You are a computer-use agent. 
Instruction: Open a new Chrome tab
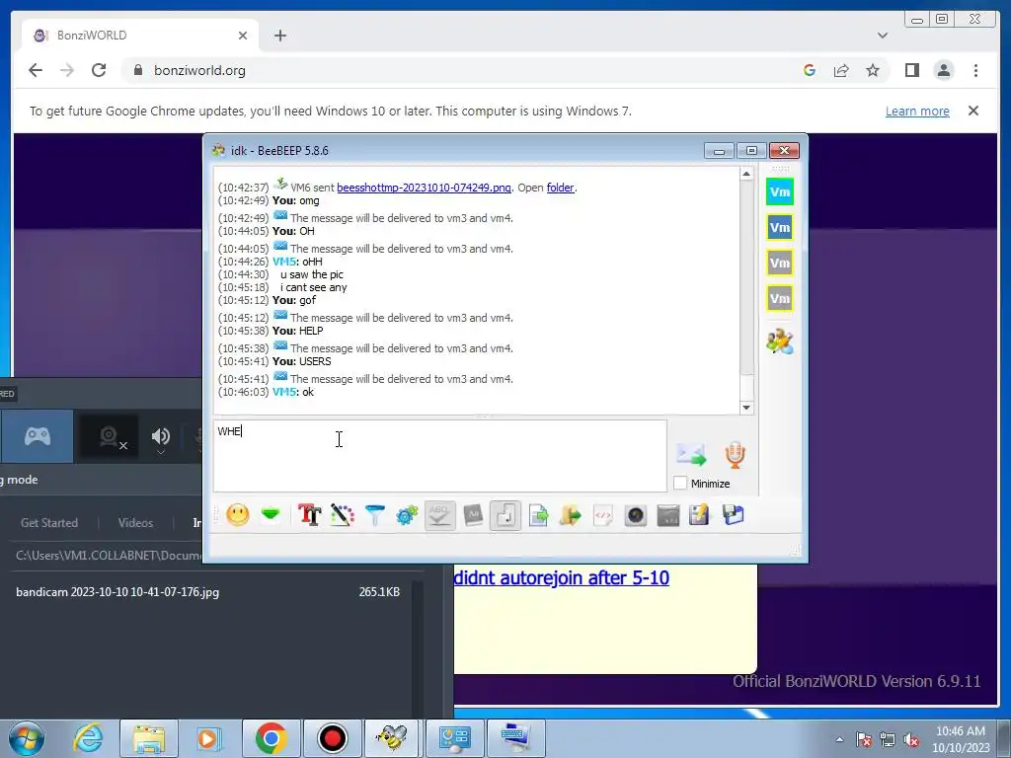(279, 36)
